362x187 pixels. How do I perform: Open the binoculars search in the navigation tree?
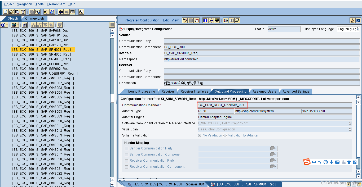[x=25, y=24]
